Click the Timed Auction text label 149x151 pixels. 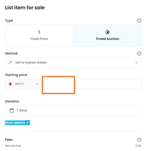click(107, 39)
